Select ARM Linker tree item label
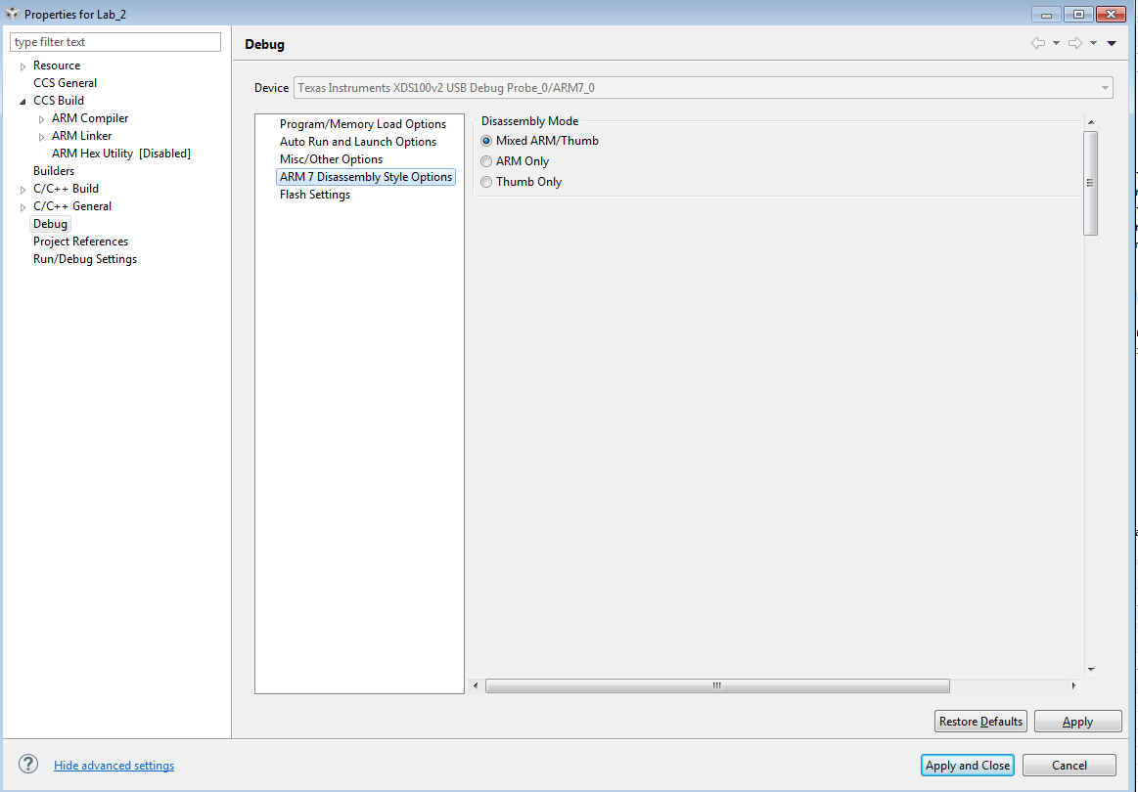The image size is (1138, 792). (81, 136)
